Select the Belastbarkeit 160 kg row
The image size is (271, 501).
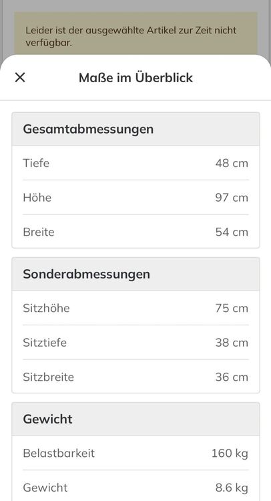(135, 453)
